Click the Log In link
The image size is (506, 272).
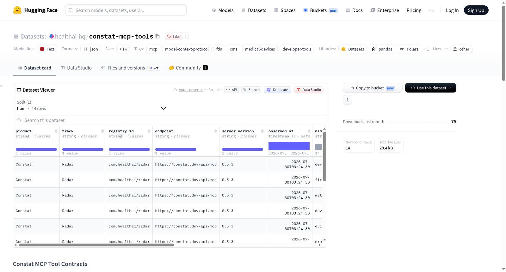[x=452, y=10]
